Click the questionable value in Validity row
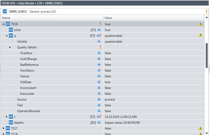Screen dimensions: 210x135 pyautogui.click(x=113, y=42)
